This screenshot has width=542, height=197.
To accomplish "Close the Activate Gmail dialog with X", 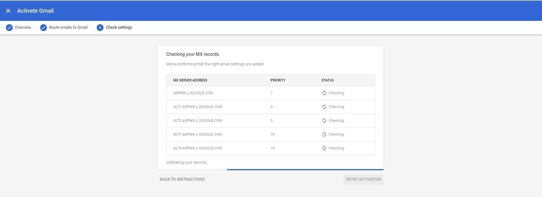I will click(x=8, y=11).
